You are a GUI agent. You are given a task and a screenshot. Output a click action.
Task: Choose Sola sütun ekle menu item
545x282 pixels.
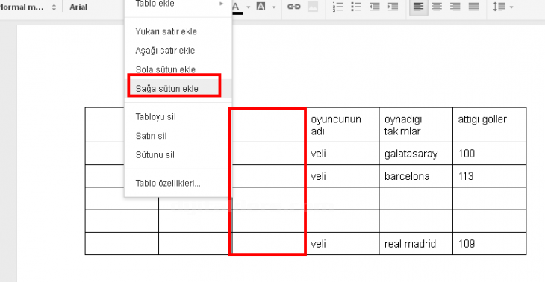click(178, 69)
